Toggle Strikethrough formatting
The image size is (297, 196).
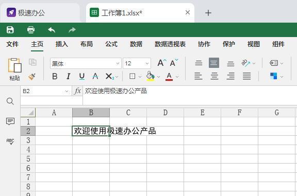(x=95, y=77)
